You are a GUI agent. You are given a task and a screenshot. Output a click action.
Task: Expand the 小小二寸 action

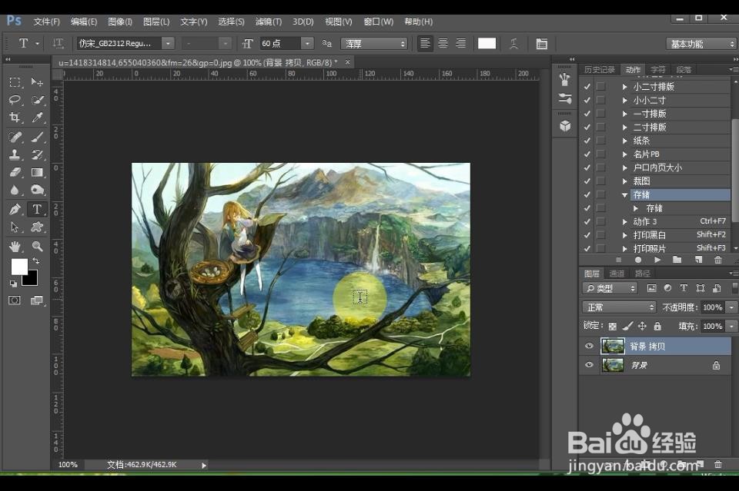pyautogui.click(x=625, y=100)
